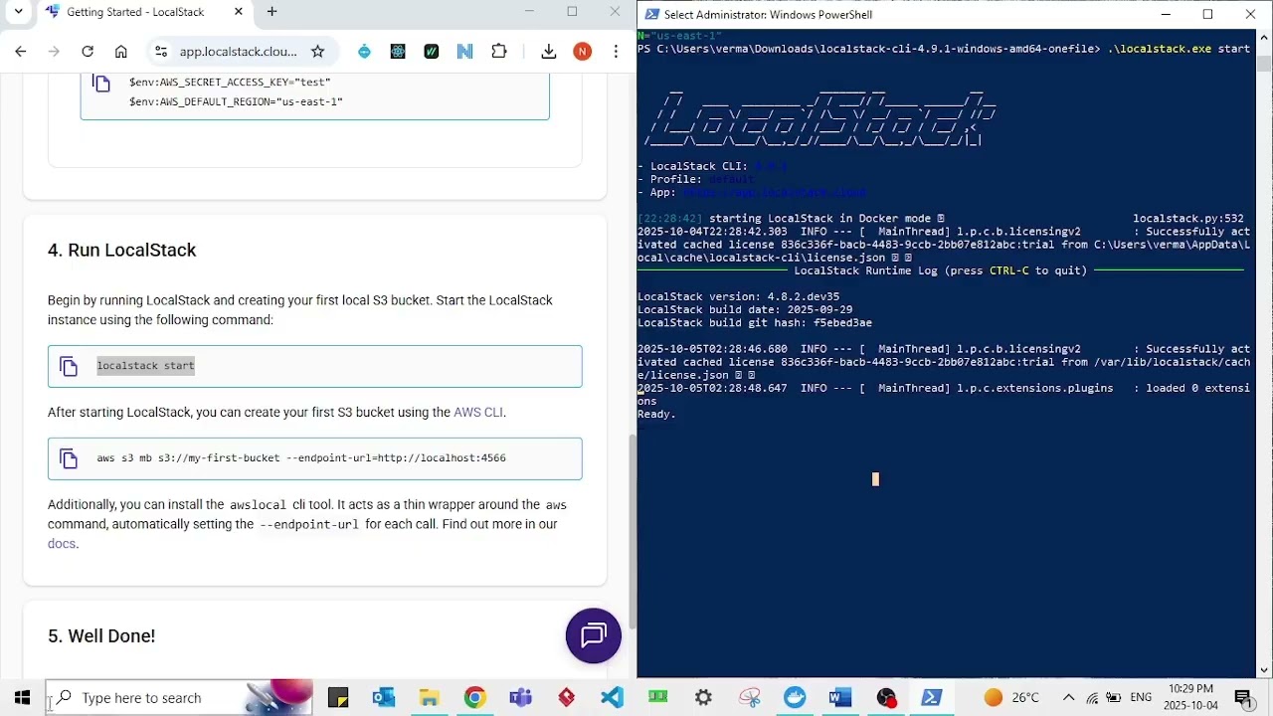Screen dimensions: 1273x716
Task: Open Sticky Notes from taskbar
Action: click(x=338, y=698)
